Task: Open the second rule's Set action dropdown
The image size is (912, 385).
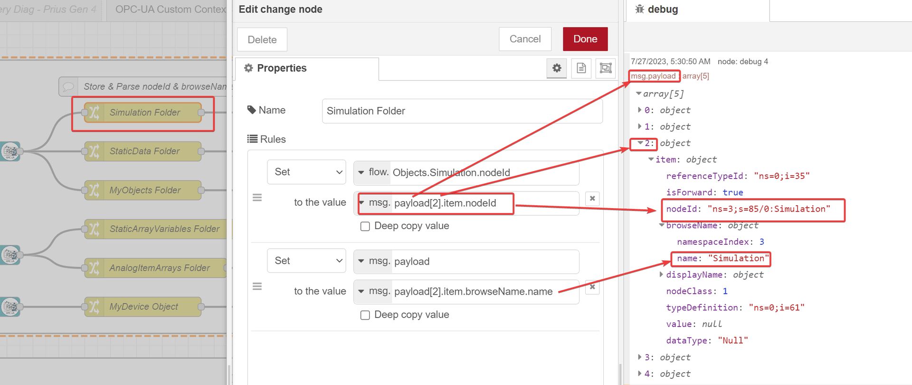Action: tap(306, 261)
